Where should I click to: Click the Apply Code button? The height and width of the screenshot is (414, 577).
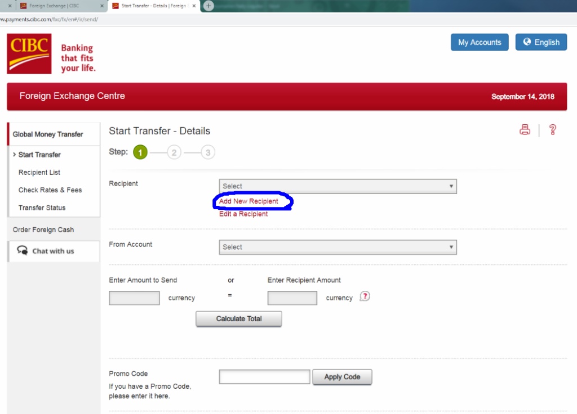point(342,377)
